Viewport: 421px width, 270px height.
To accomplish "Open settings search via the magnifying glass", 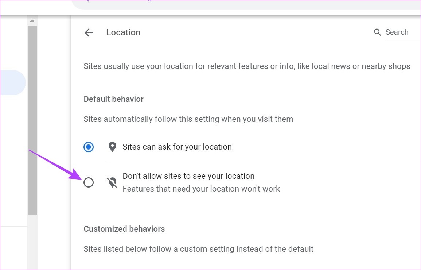I will (x=378, y=32).
